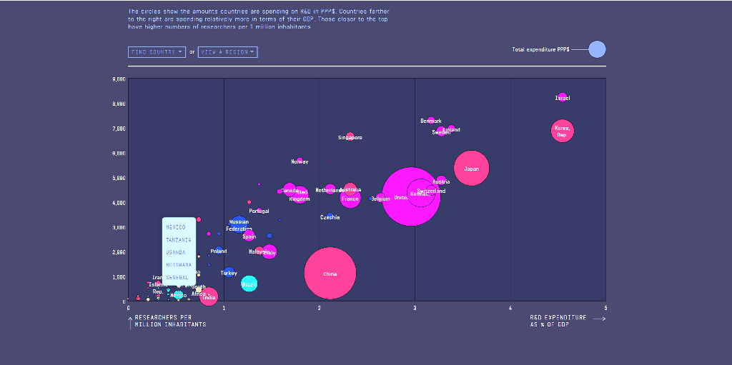This screenshot has height=365, width=732.
Task: Choose Uganda in the popup list
Action: coord(176,252)
